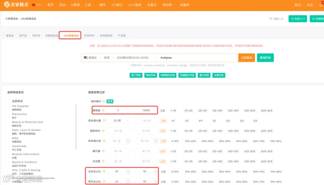Image resolution: width=324 pixels, height=185 pixels.
Task: Expand the 按周 period dropdown
Action: 109,58
